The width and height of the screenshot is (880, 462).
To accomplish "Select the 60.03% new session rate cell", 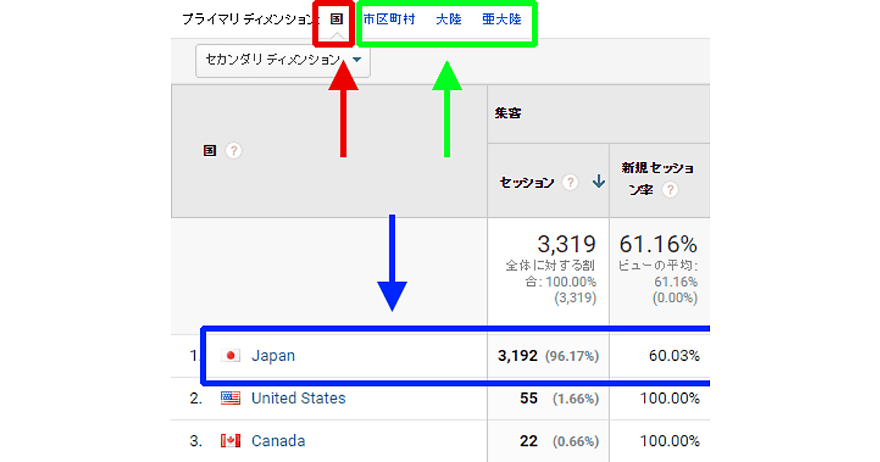I will click(674, 356).
